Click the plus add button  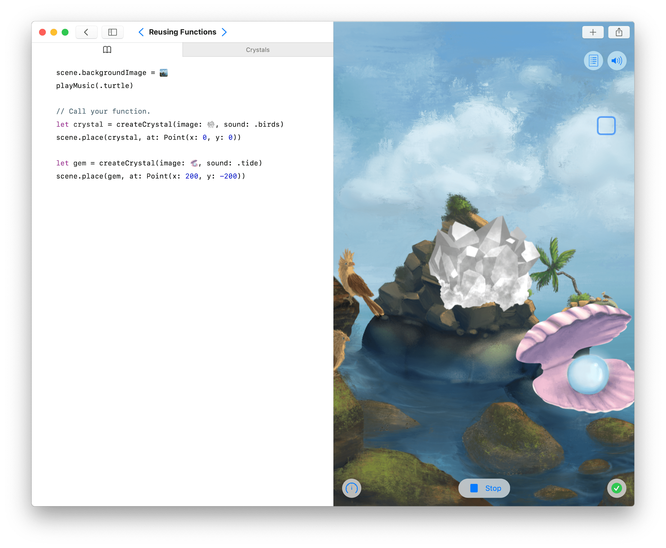point(593,32)
